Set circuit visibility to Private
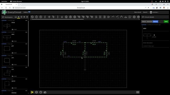 (x=155, y=22)
